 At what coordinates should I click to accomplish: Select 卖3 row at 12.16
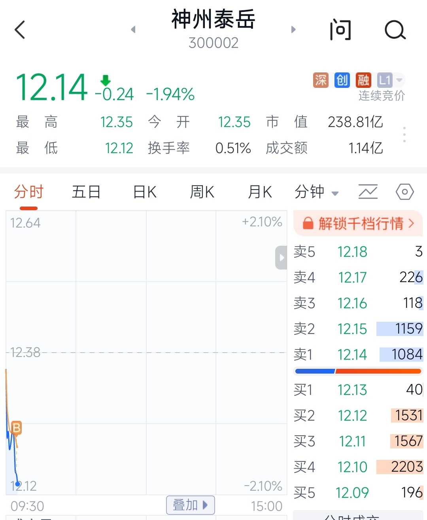[x=358, y=303]
